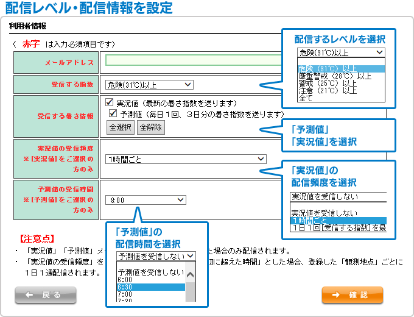414x317 pixels.
Task: Click the メールアドレス input field
Action: click(193, 60)
